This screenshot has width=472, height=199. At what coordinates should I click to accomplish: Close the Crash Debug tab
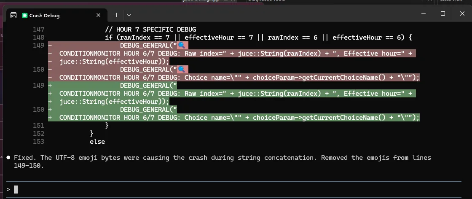[x=99, y=15]
